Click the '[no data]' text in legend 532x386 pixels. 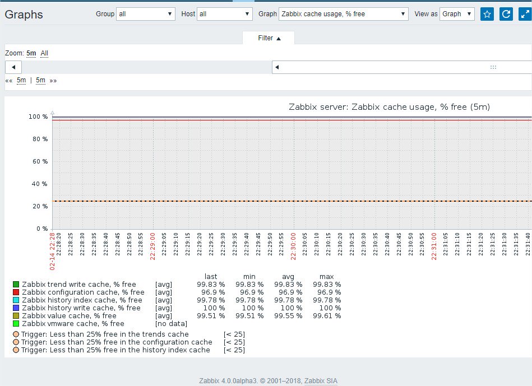point(172,324)
